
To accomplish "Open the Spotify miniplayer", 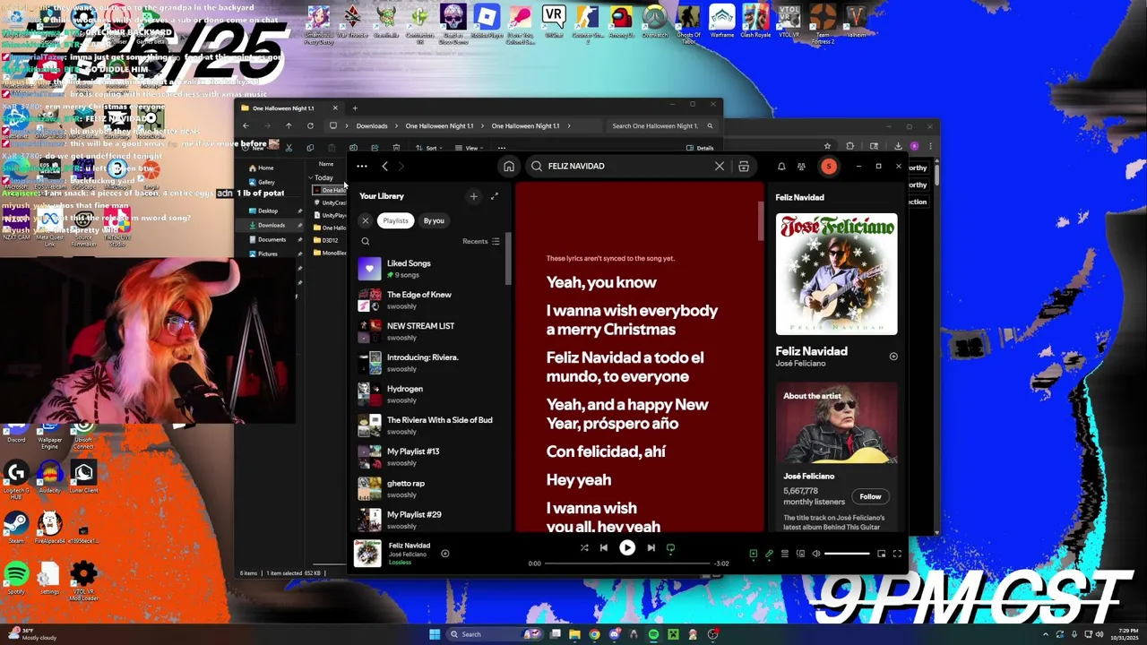I will point(882,554).
